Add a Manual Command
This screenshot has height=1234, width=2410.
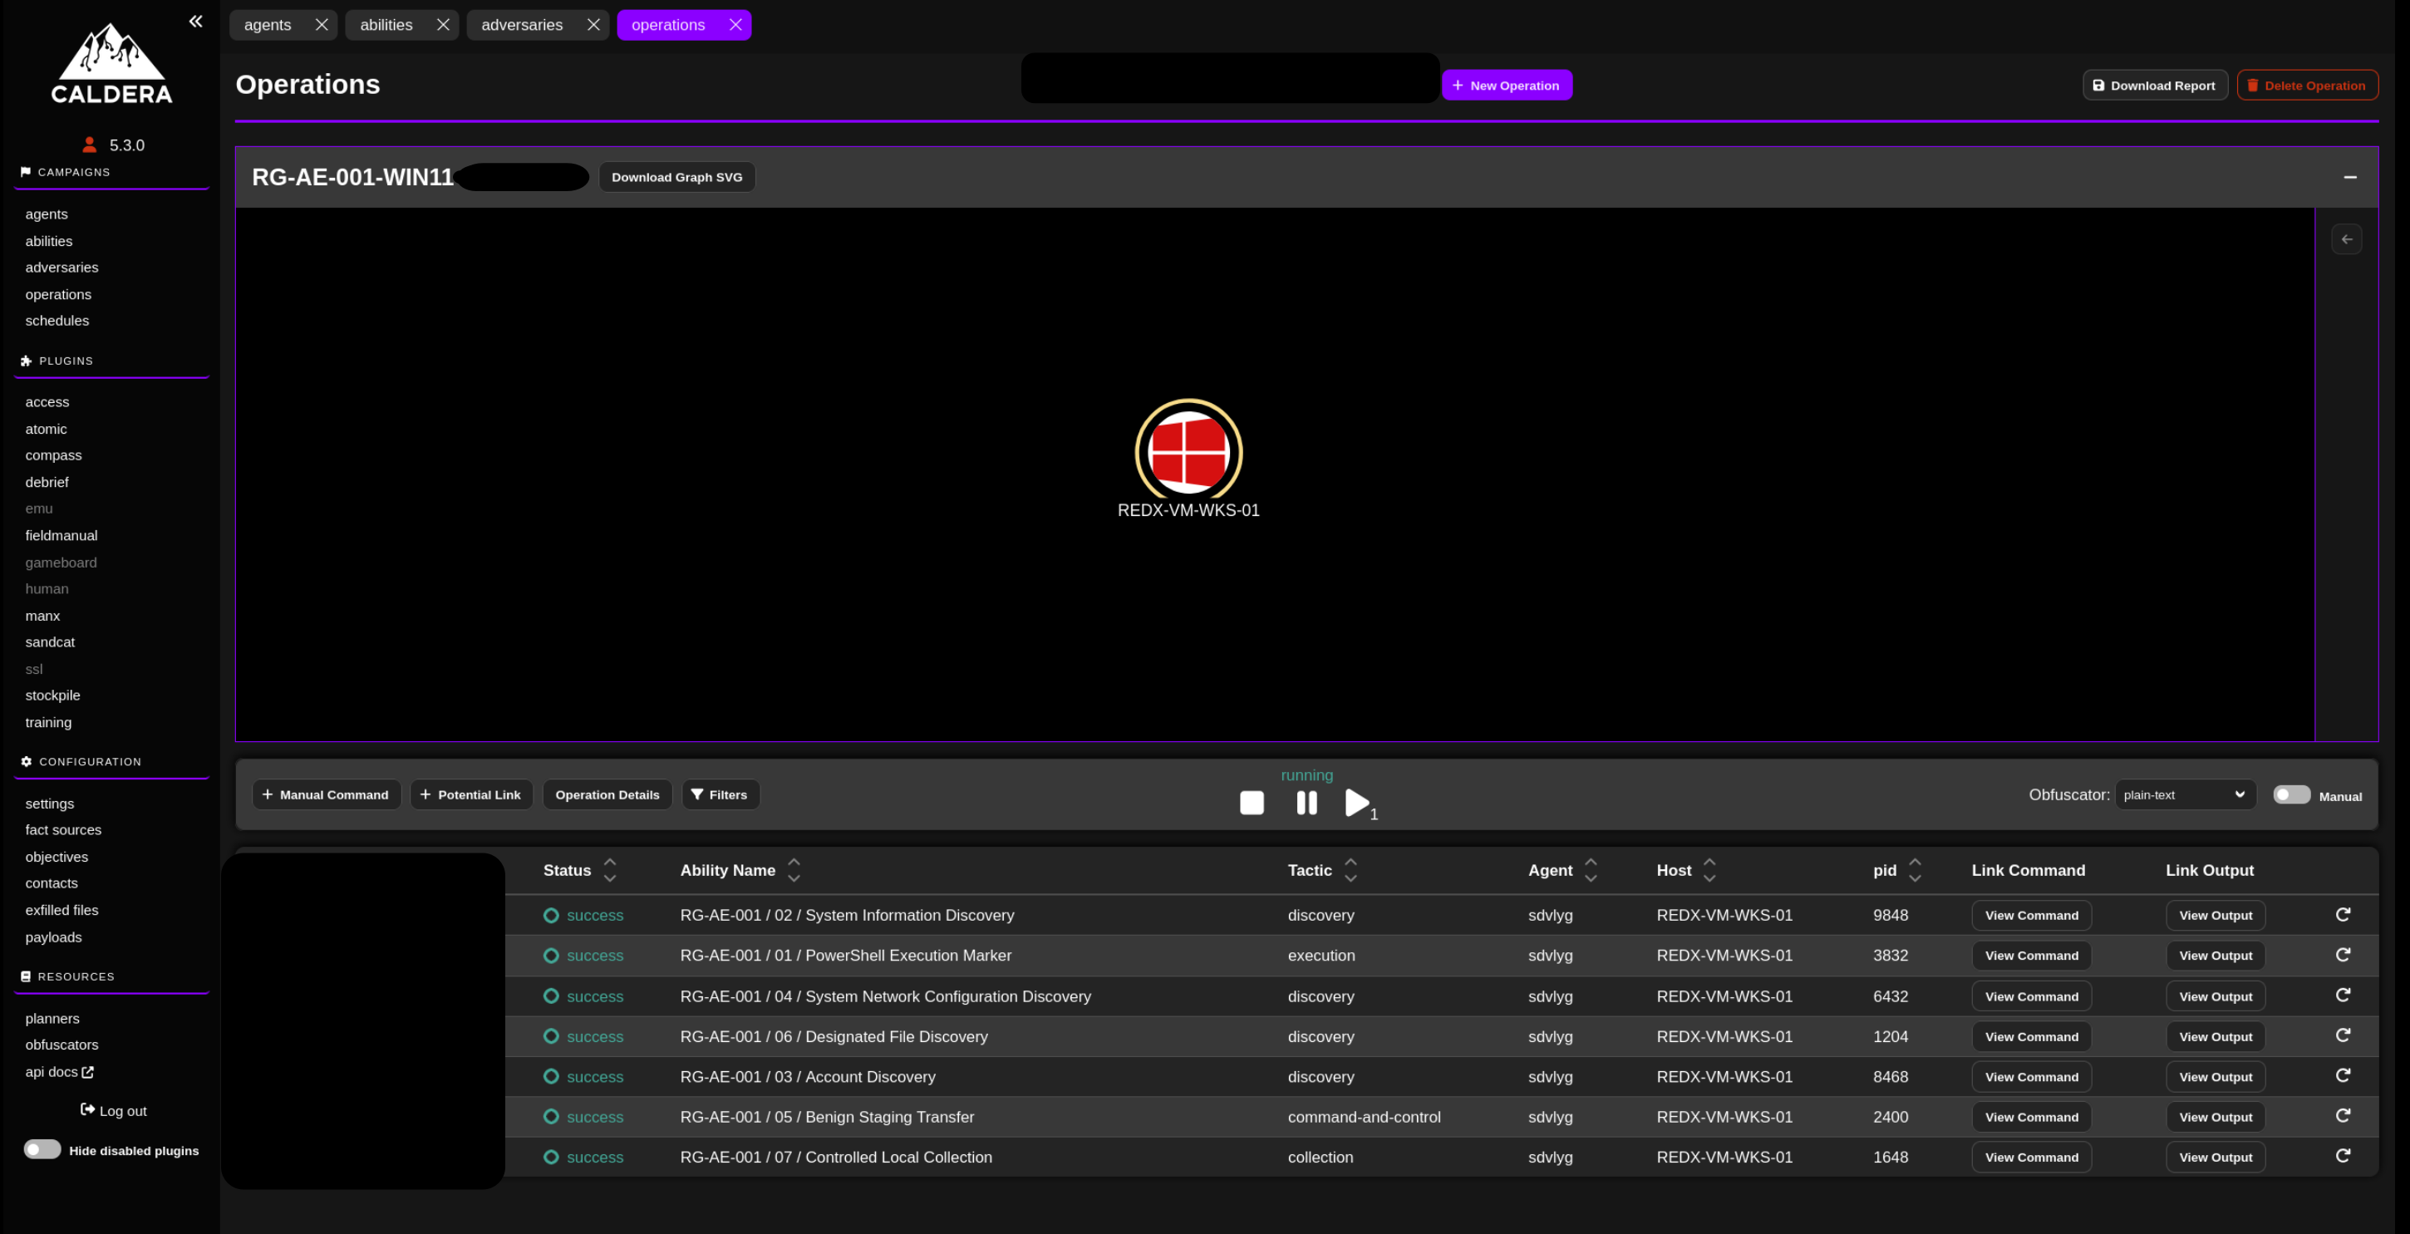click(x=326, y=795)
